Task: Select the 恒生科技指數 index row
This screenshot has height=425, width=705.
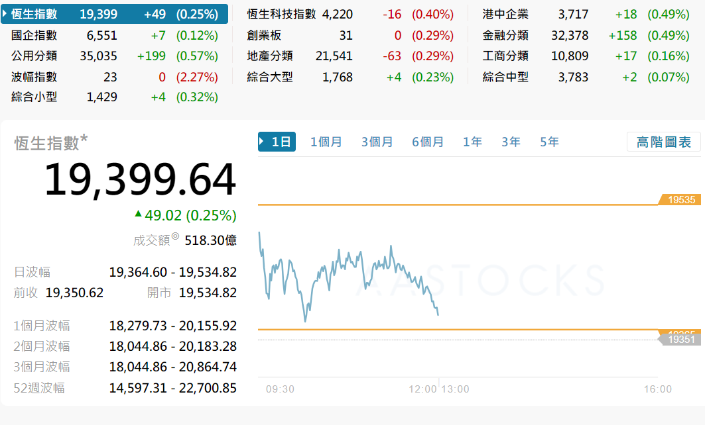Action: point(281,14)
